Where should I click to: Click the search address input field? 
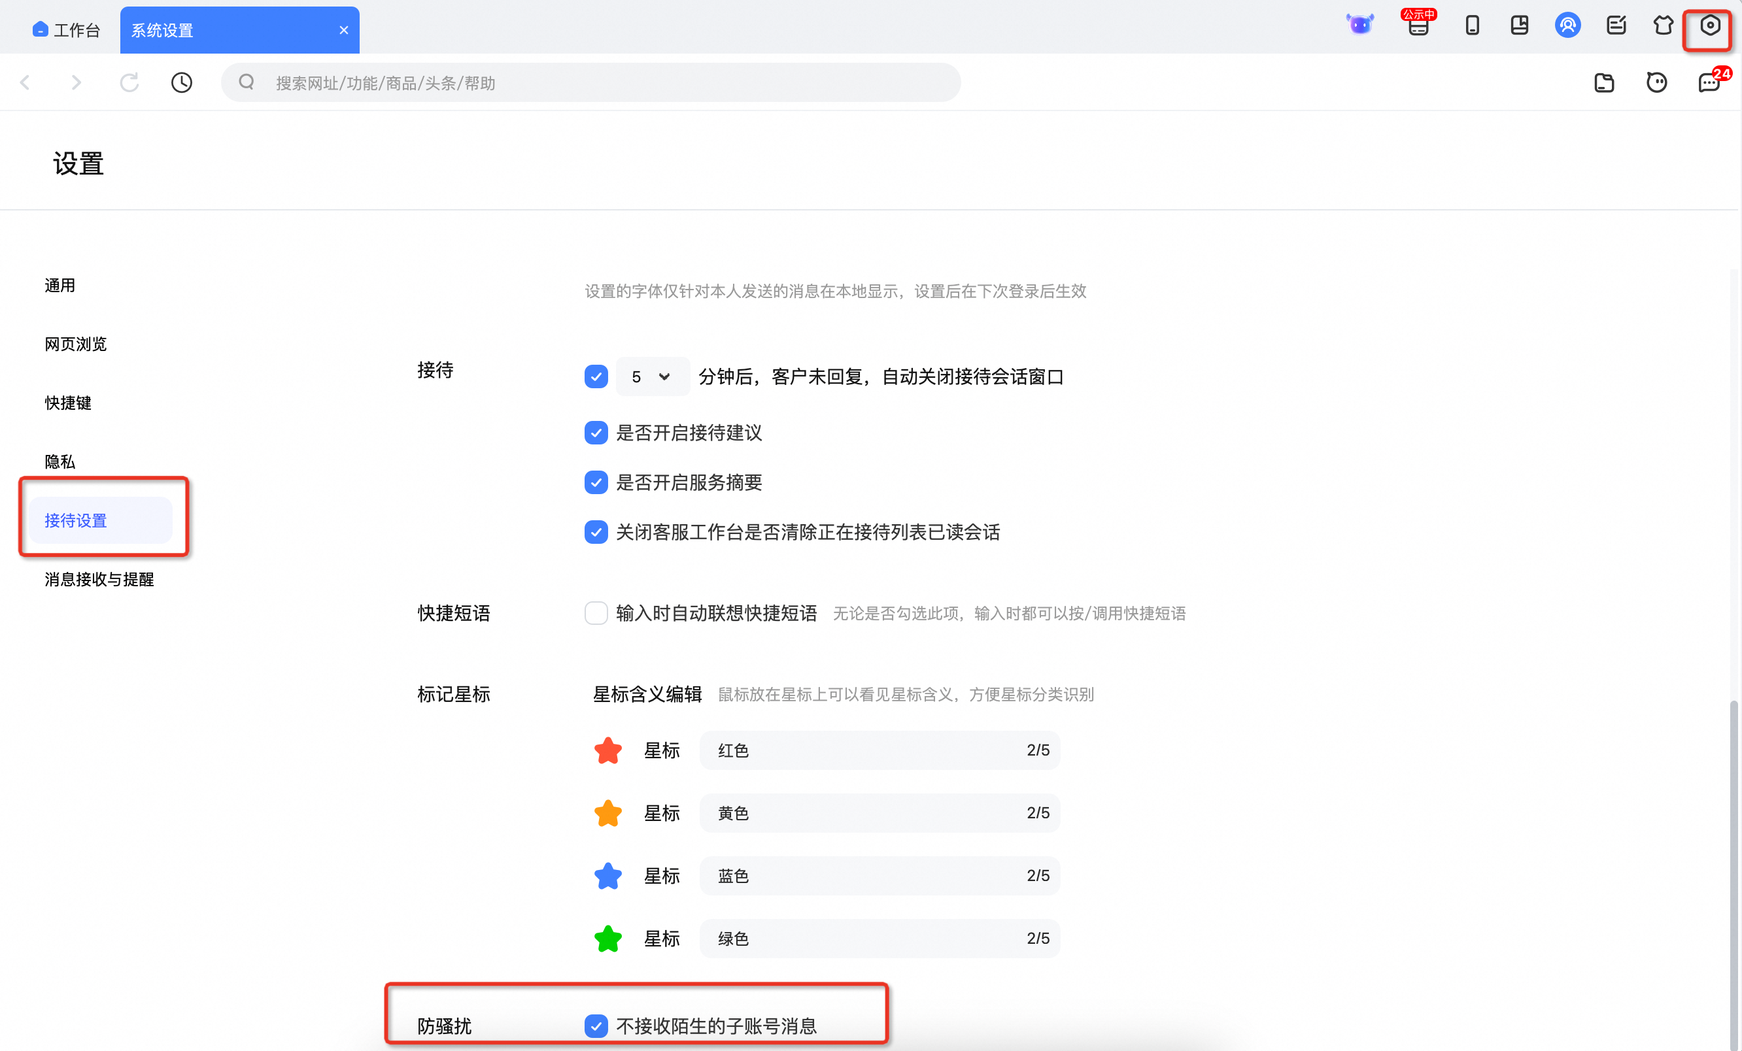(591, 83)
